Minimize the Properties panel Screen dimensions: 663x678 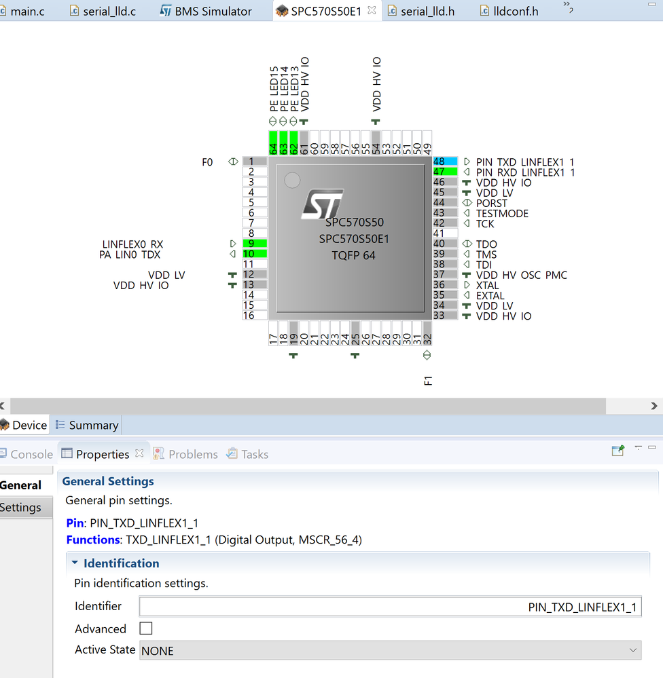652,447
